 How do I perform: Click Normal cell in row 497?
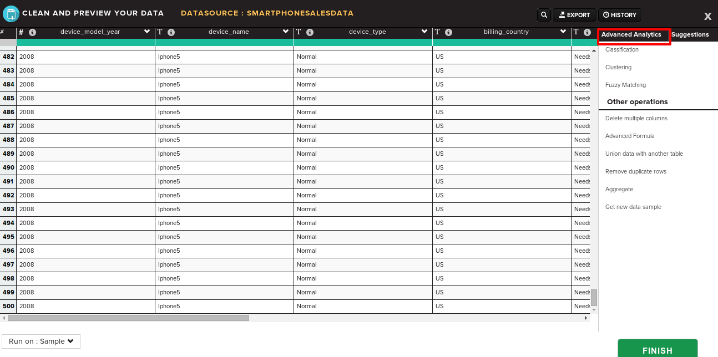[x=363, y=264]
